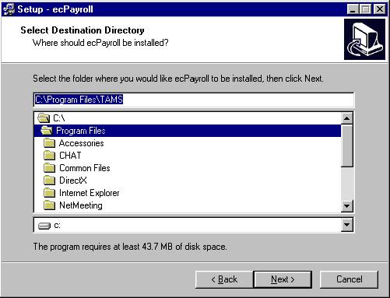
Task: Click the c: drive combo box
Action: (x=194, y=225)
